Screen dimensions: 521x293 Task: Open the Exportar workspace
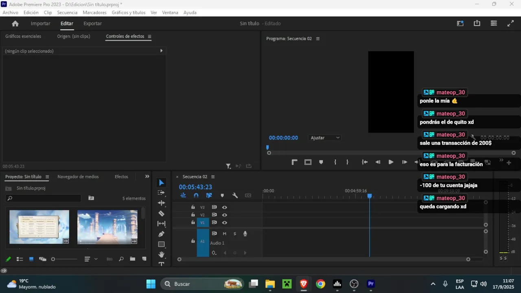(93, 24)
